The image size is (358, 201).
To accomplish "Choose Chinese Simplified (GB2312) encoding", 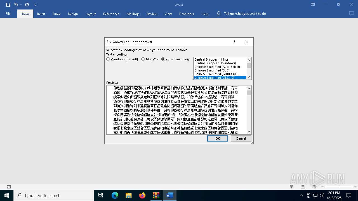I will (220, 78).
